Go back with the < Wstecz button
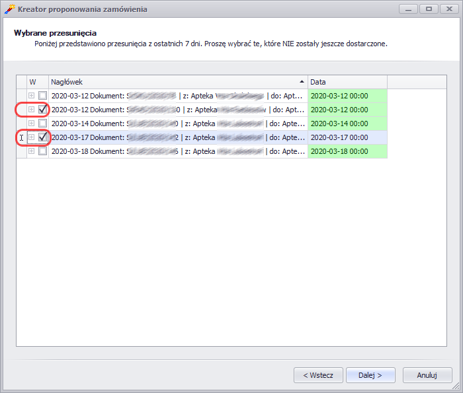 pos(318,375)
